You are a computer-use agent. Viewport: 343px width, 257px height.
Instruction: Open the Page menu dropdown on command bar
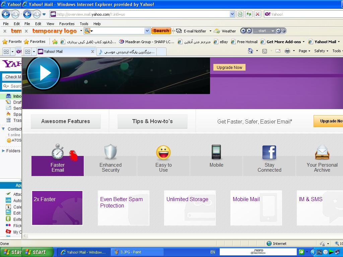point(304,51)
